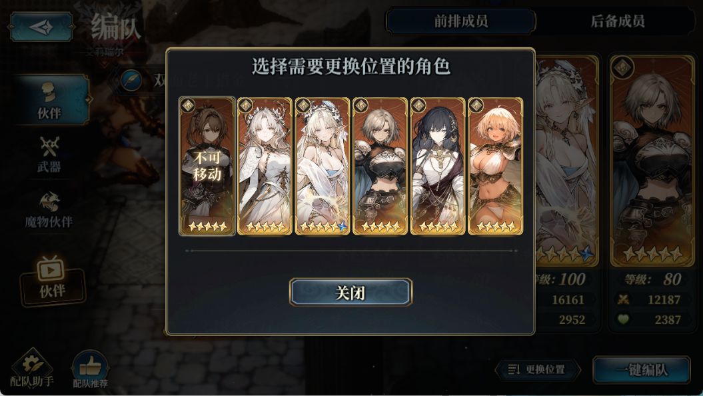Click the back arrow button
This screenshot has height=396, width=703.
pos(41,27)
